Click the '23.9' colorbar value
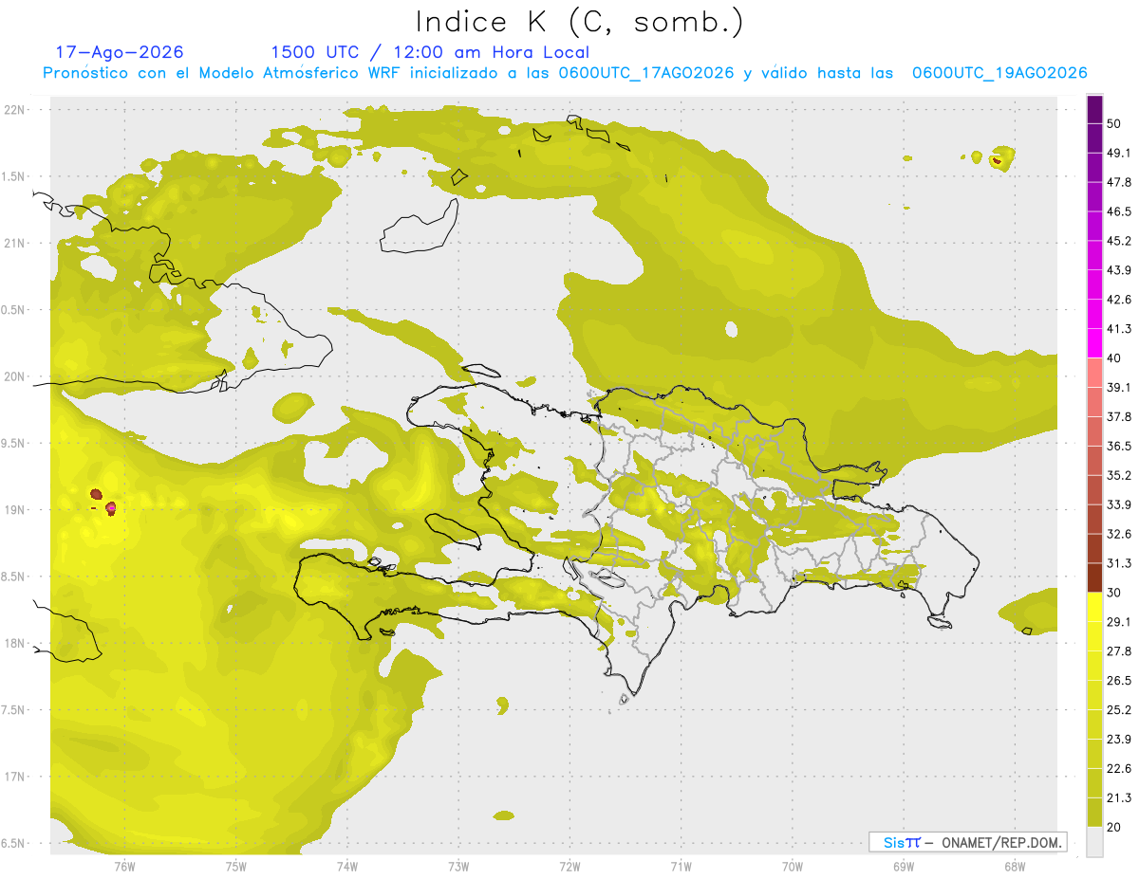The image size is (1139, 879). (1119, 739)
